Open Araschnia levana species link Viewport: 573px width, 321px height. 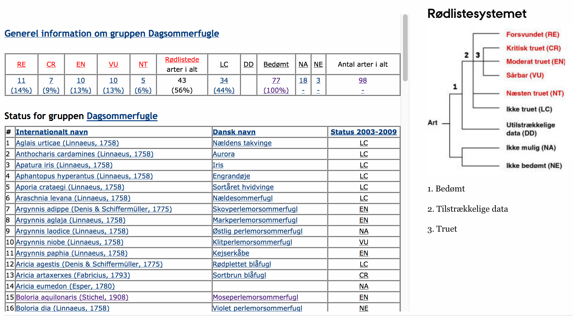[73, 198]
